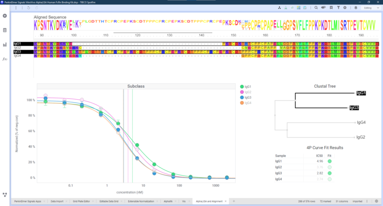This screenshot has height=206, width=383.
Task: Click the three-node molecule icon in toolbar
Action: pyautogui.click(x=279, y=8)
